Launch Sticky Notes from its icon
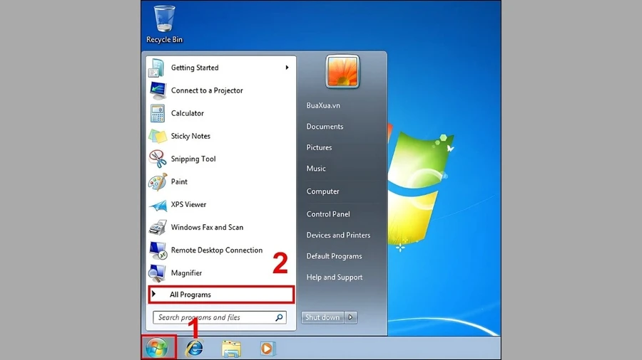This screenshot has width=642, height=360. 158,137
